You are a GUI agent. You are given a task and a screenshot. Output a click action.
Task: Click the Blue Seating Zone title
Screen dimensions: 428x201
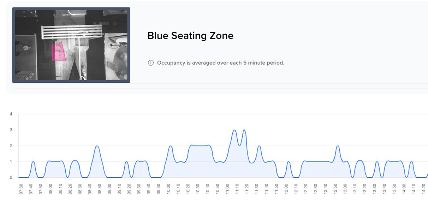pos(190,36)
